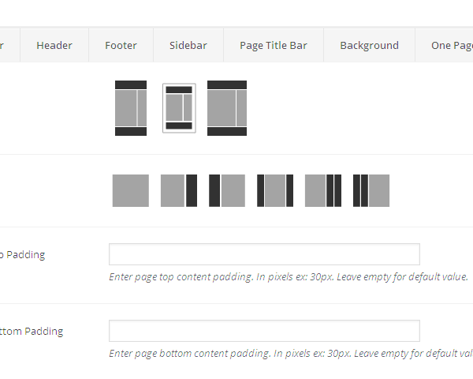Select the narrow page layout icon, first in row
This screenshot has width=473, height=379.
pyautogui.click(x=131, y=108)
